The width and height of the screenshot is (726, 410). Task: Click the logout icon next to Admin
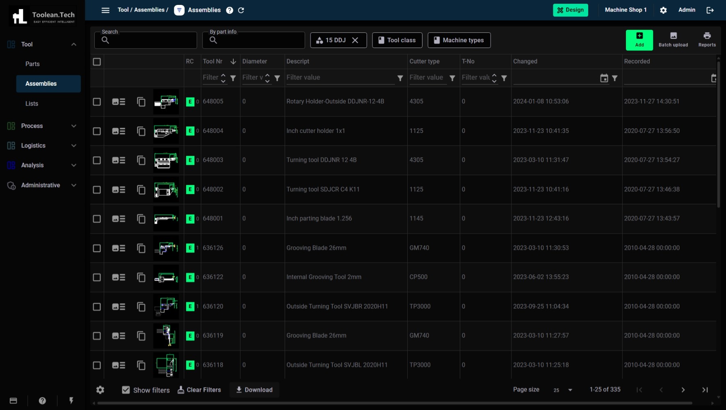pos(710,10)
